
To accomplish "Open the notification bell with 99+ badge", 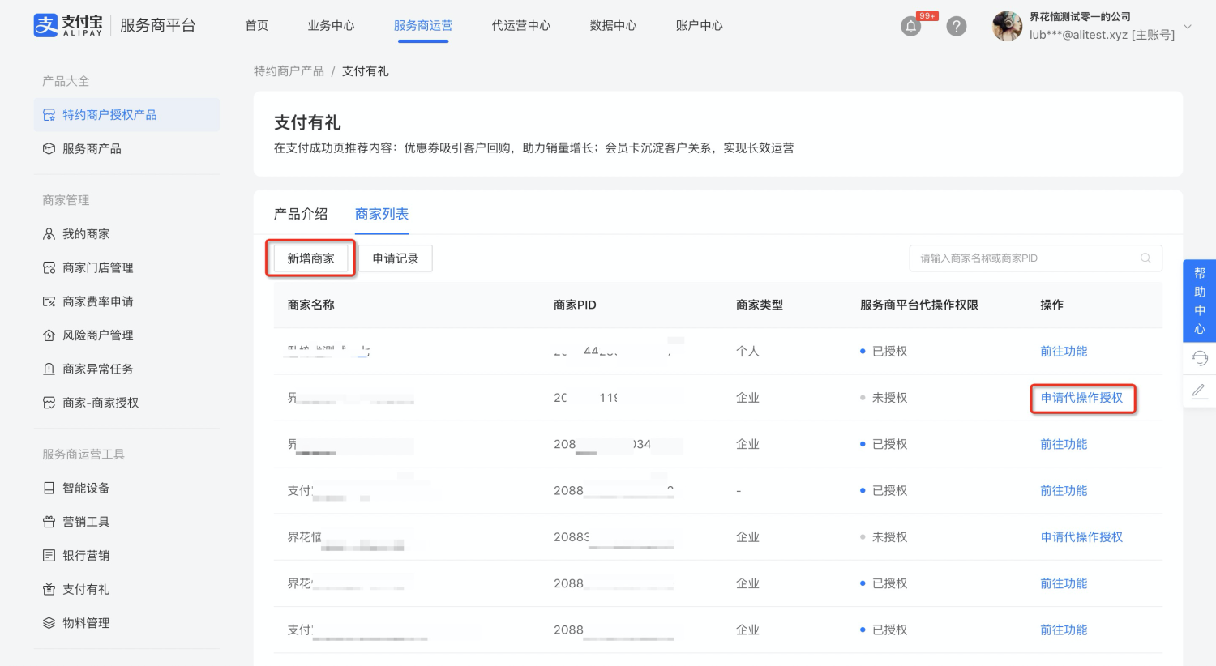I will tap(911, 27).
